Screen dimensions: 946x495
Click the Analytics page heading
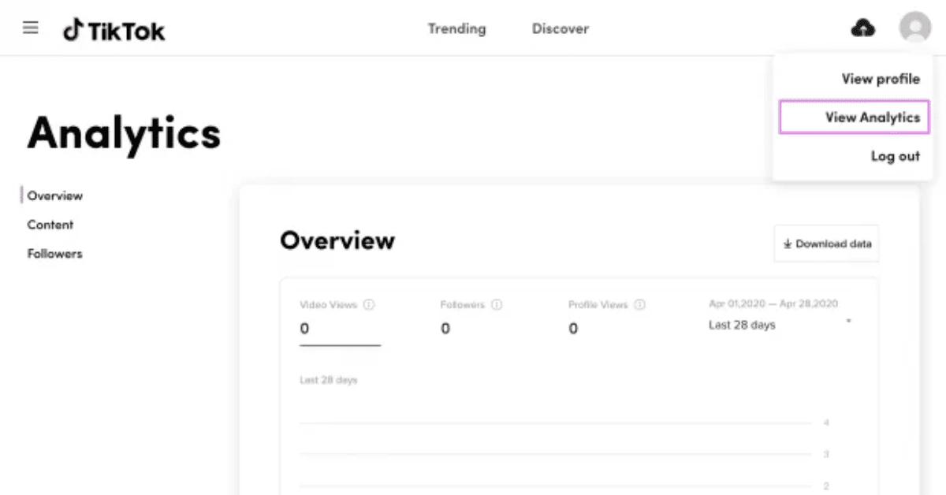click(x=124, y=132)
